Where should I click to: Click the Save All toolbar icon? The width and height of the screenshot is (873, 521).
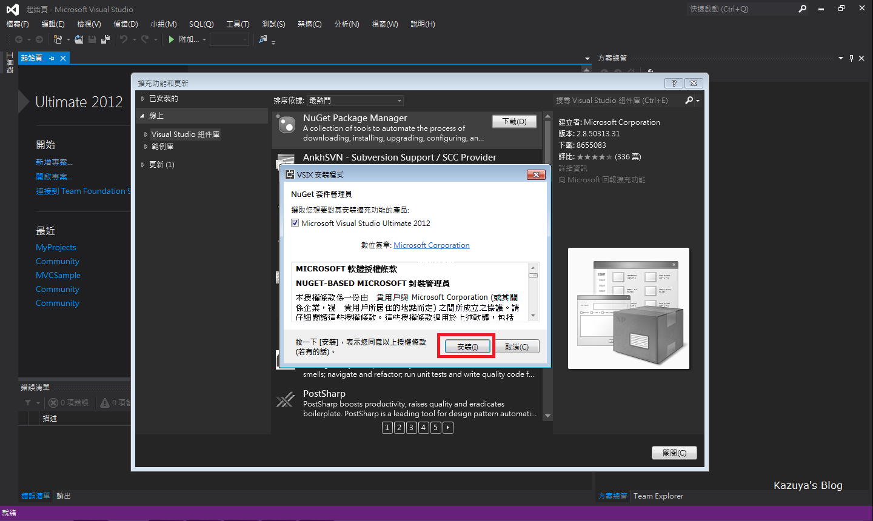pyautogui.click(x=105, y=39)
